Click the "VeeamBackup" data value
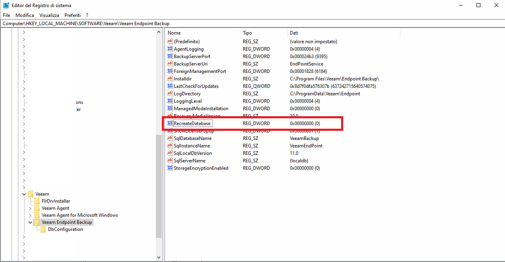Viewport: 505px width, 262px height. click(304, 138)
